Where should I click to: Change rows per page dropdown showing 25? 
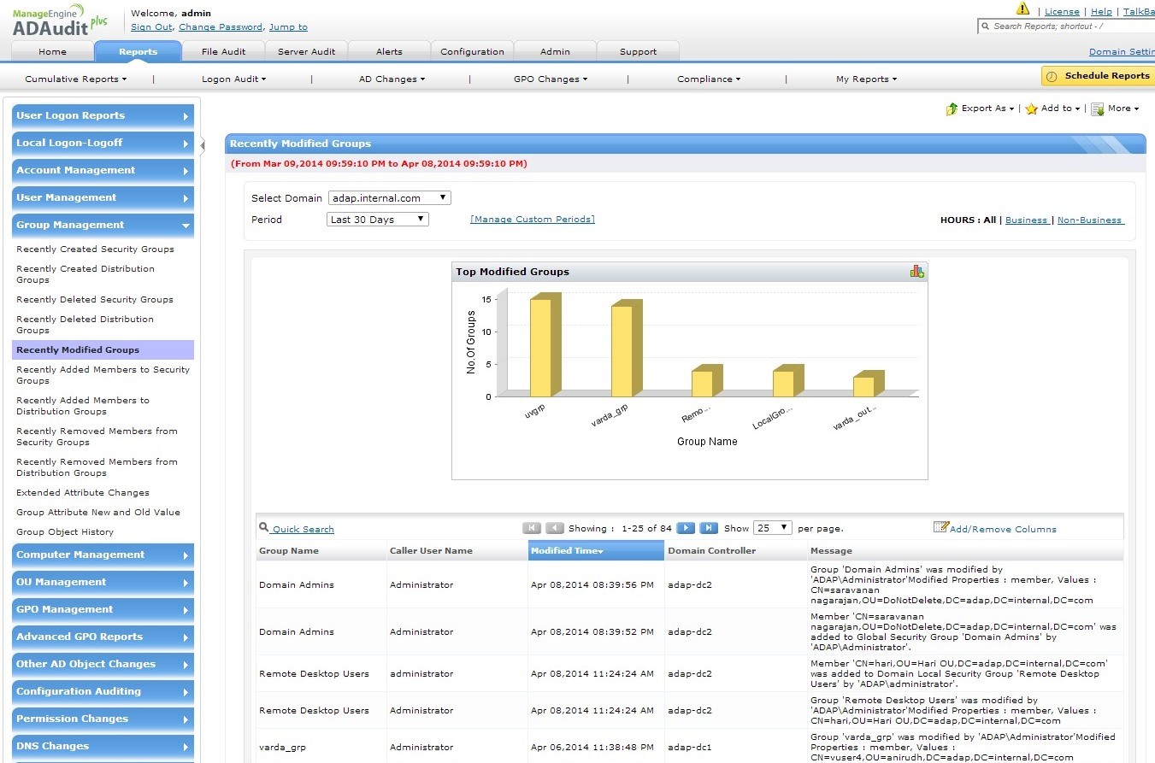pos(772,528)
